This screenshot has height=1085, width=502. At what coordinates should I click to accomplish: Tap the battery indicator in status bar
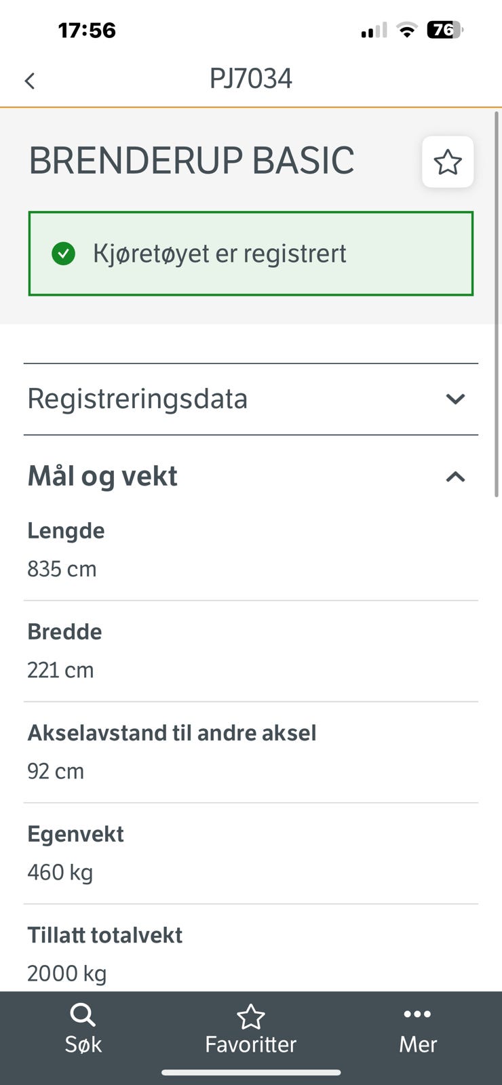(444, 30)
